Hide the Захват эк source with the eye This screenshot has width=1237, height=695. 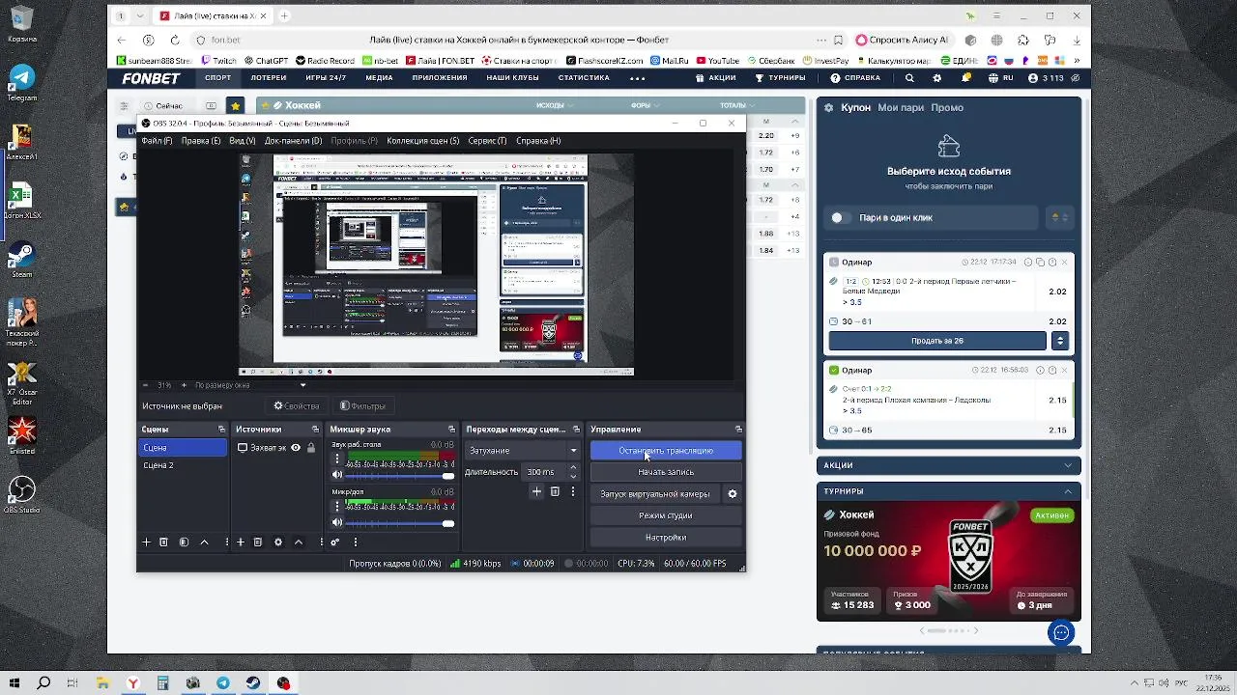click(x=296, y=448)
